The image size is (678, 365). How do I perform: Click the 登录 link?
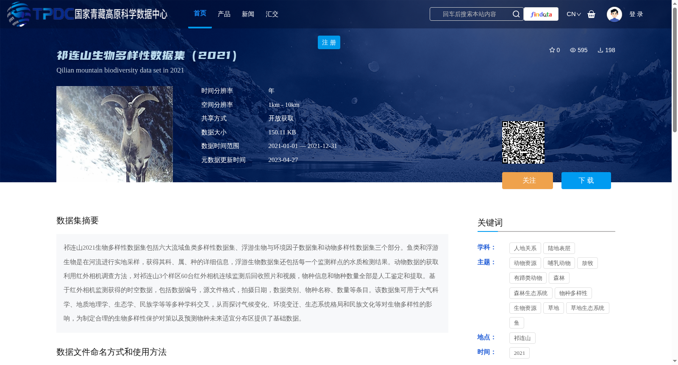pos(636,14)
